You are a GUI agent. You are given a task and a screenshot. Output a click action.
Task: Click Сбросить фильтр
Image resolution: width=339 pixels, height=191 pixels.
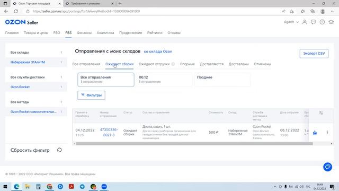tap(30, 150)
